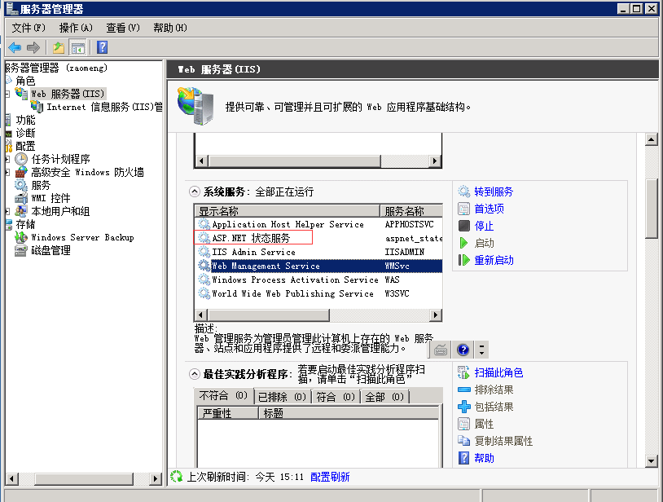This screenshot has width=663, height=502.
Task: Sort by the 显示名称 column header
Action: coord(287,210)
